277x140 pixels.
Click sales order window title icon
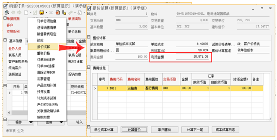[x=5, y=6]
